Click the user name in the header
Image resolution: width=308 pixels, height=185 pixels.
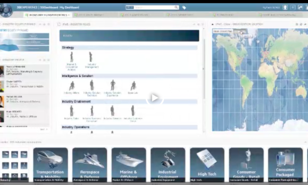click(271, 7)
